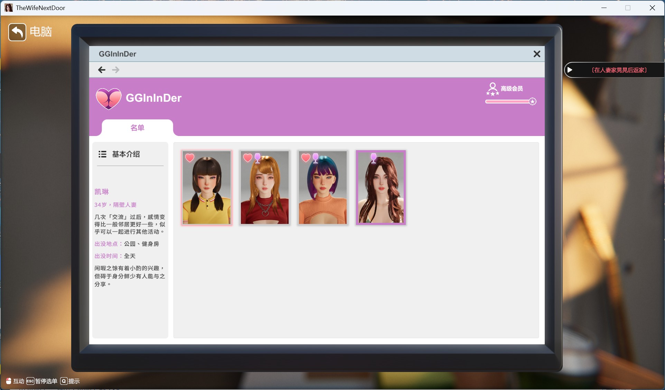
Task: Click the Q 提示 hint icon
Action: pos(64,381)
